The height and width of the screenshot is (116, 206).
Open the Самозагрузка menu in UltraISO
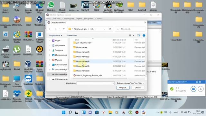[68, 19]
